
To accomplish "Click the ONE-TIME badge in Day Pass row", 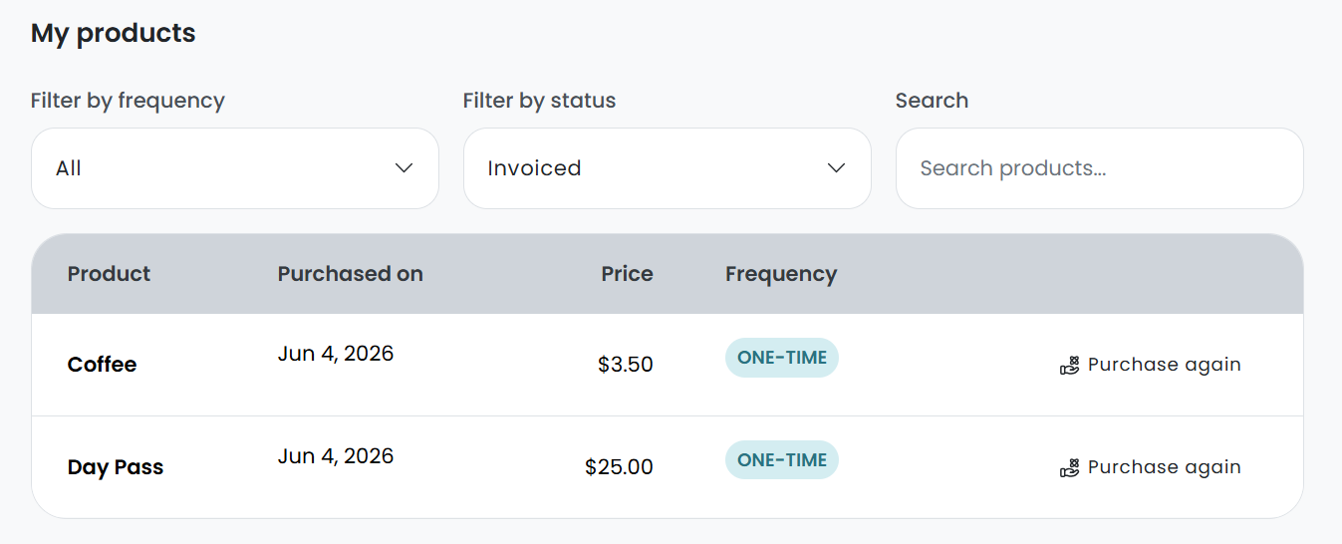I will pos(782,460).
